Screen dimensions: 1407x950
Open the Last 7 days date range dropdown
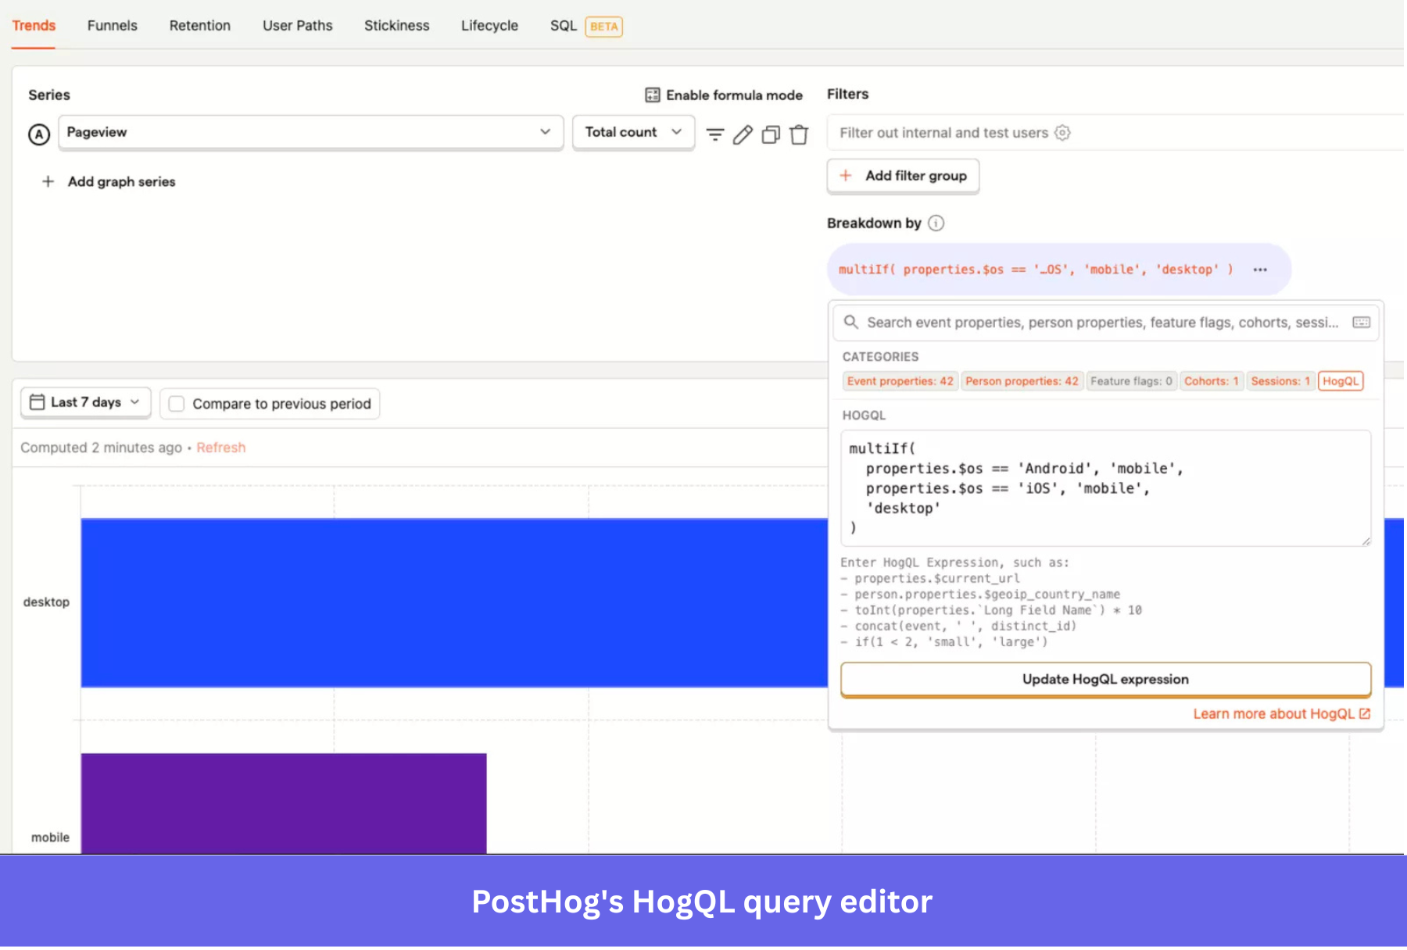86,402
